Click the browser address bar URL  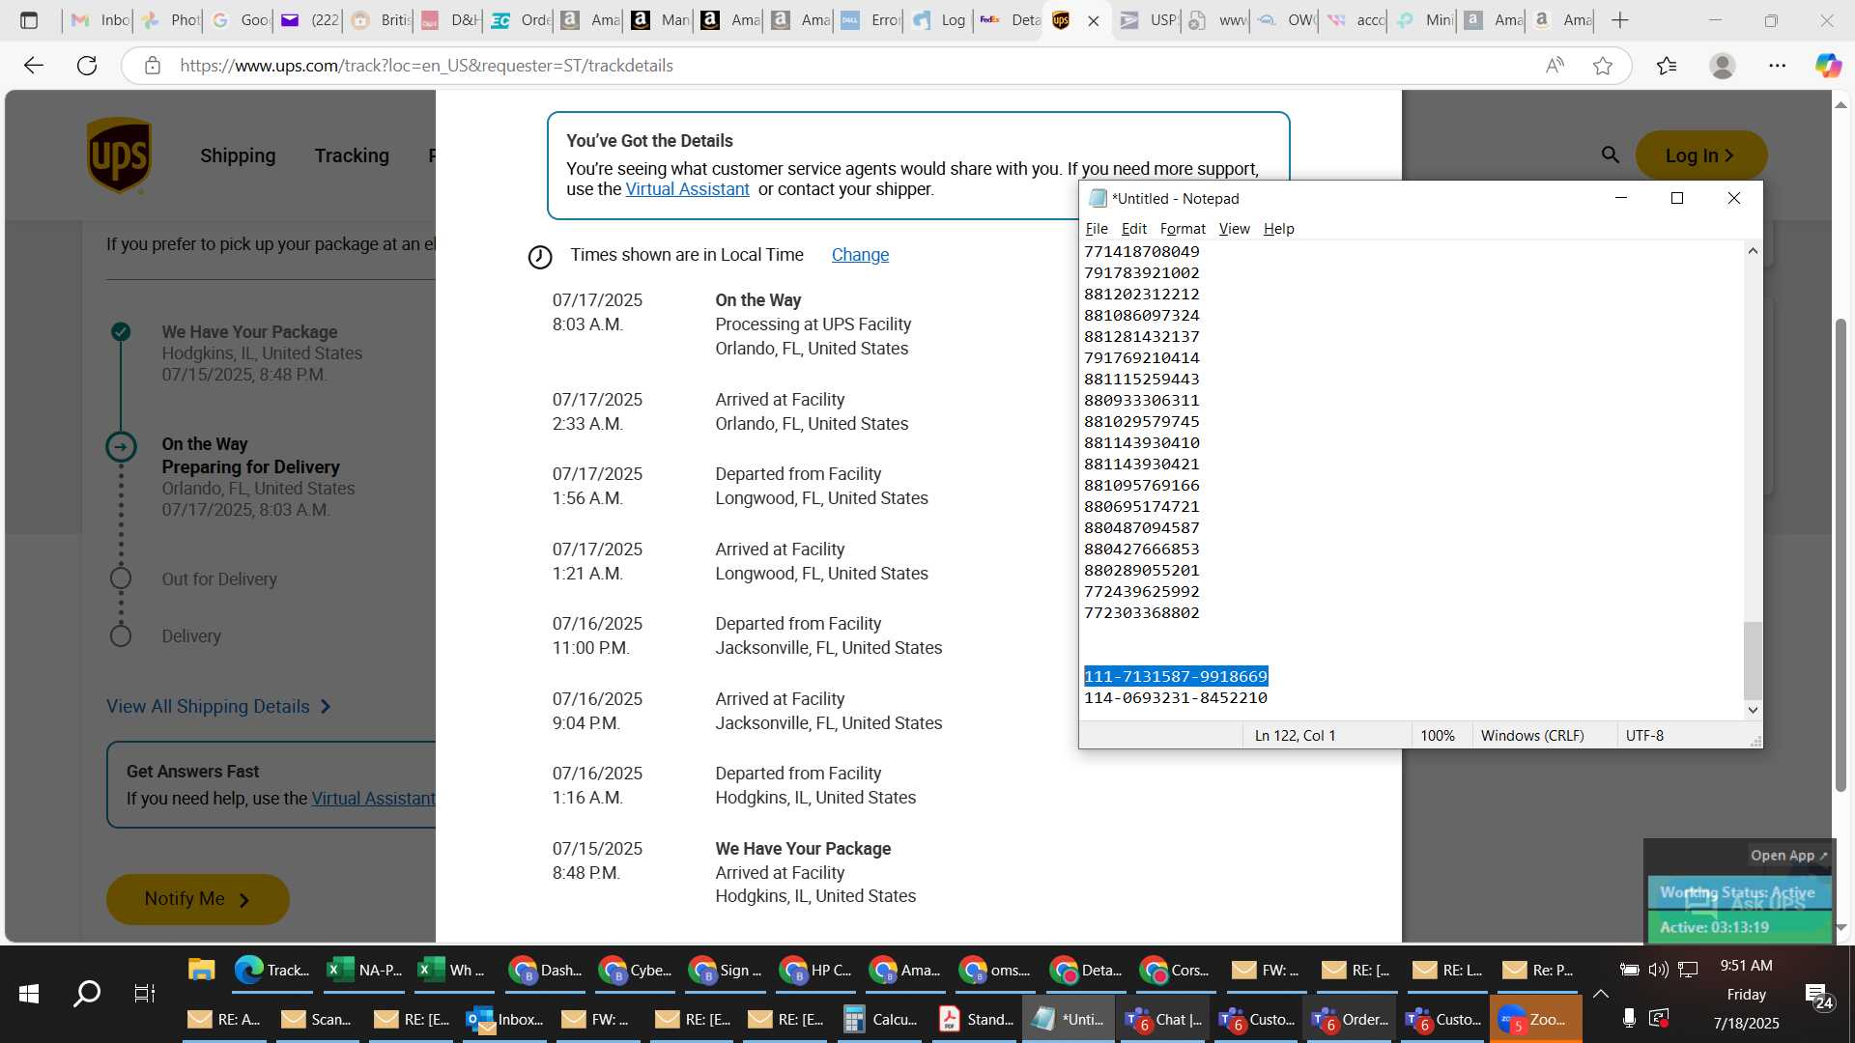[426, 66]
